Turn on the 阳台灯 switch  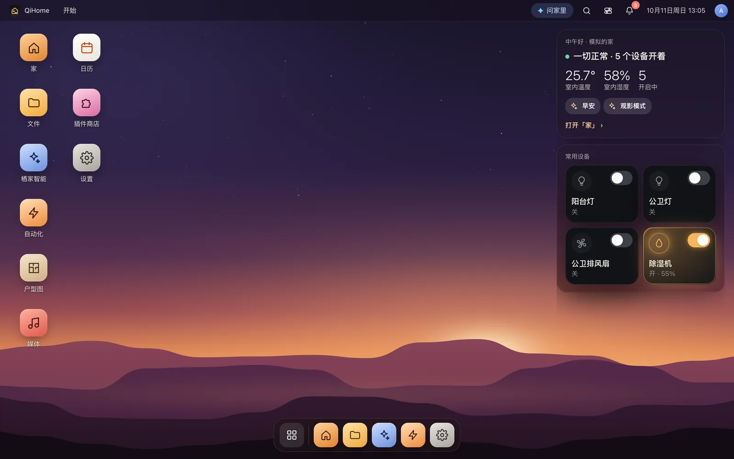pyautogui.click(x=621, y=178)
